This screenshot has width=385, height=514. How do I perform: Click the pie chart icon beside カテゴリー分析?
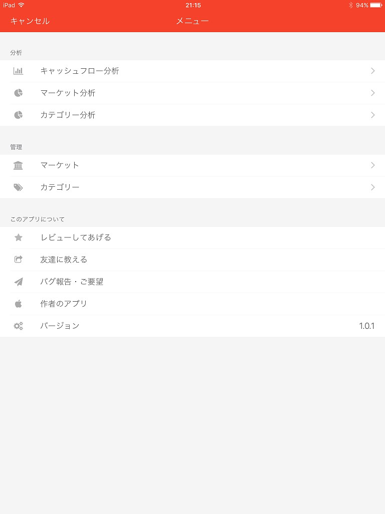pyautogui.click(x=18, y=115)
